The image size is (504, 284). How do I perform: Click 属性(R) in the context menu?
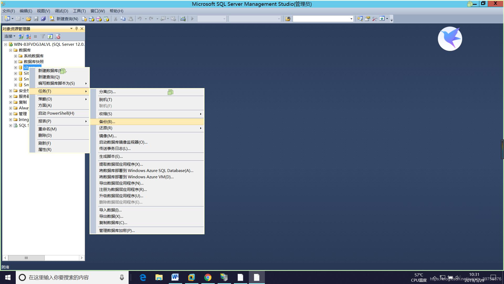click(x=45, y=149)
